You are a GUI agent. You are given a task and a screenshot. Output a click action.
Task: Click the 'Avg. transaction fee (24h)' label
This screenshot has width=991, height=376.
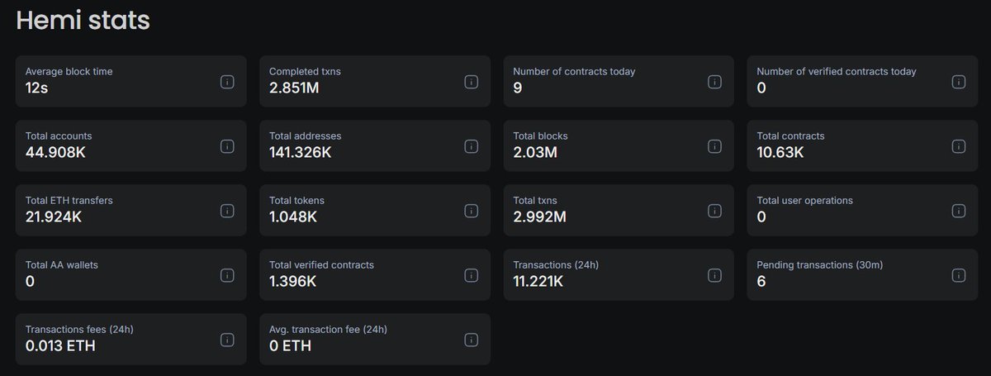(x=328, y=330)
